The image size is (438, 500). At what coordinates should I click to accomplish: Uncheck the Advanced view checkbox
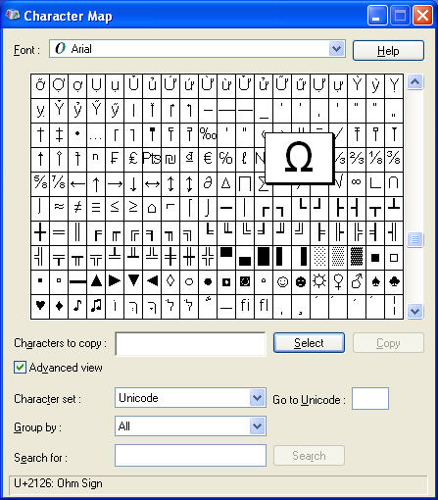coord(20,368)
